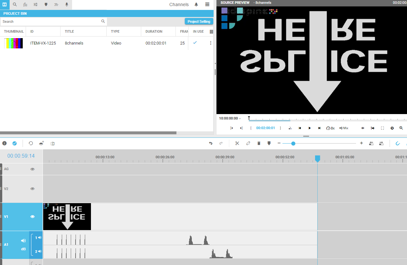Viewport: 407px width, 265px height.
Task: Click the audio Mix button
Action: click(344, 128)
